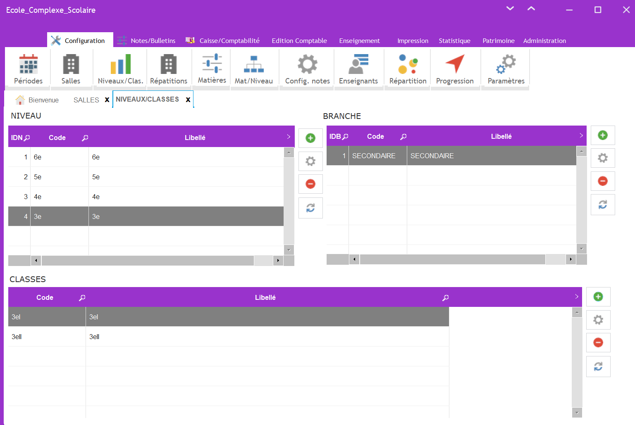635x425 pixels.
Task: Expand columns arrow in Branche header
Action: pos(581,135)
